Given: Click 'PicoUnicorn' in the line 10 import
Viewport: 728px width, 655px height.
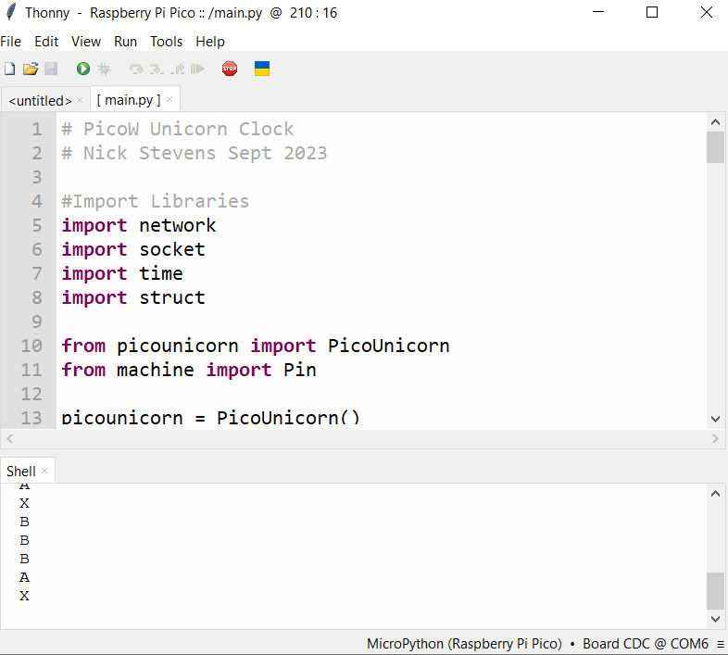Looking at the screenshot, I should point(389,346).
